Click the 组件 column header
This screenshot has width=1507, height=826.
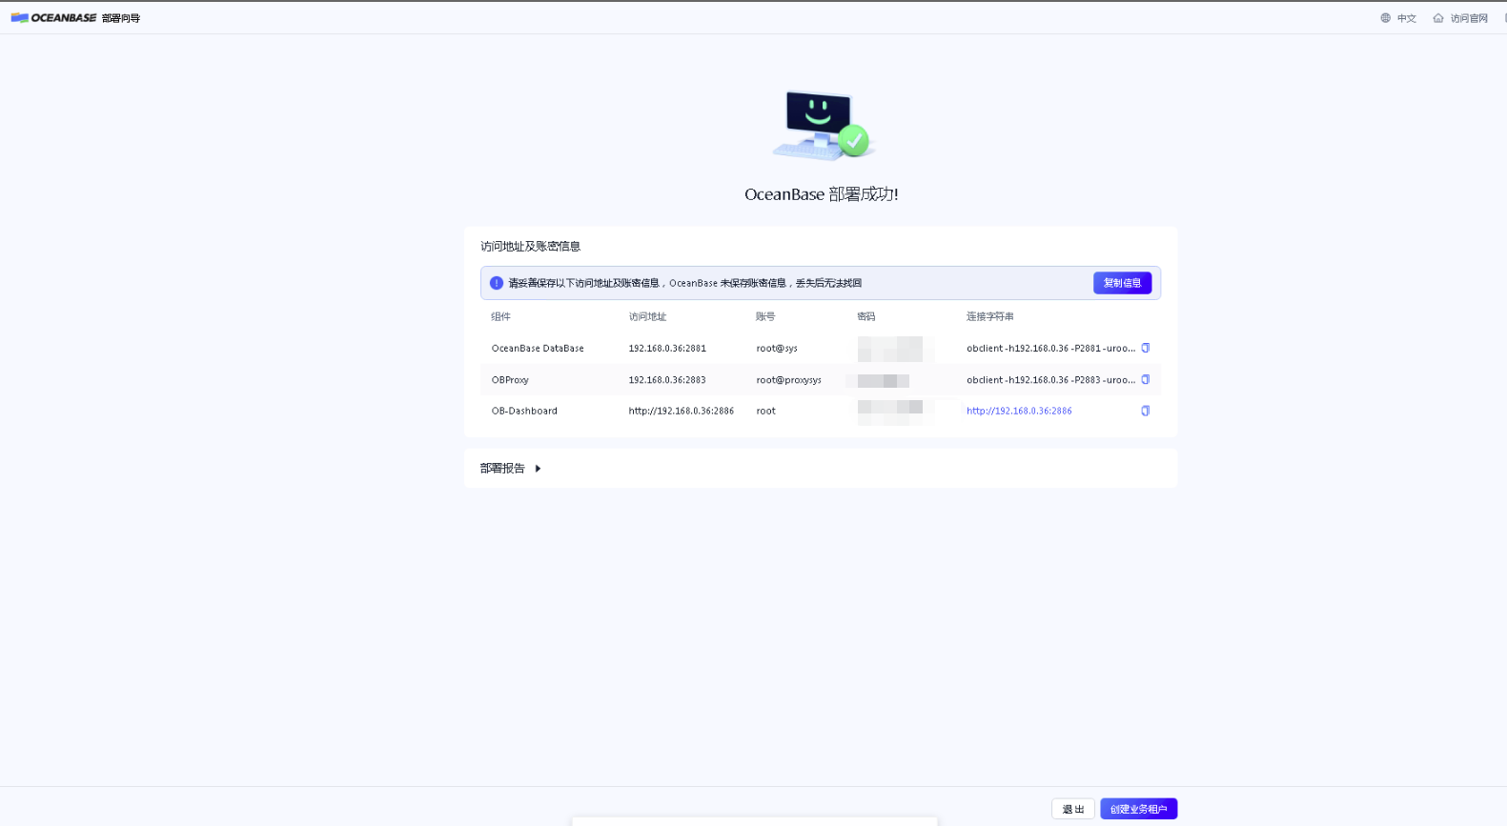(500, 316)
